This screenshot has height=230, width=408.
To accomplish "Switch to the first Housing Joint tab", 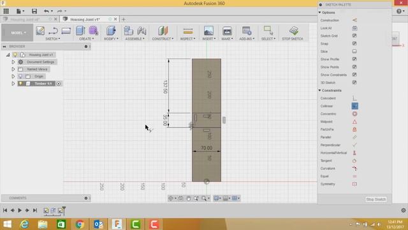I will point(25,19).
